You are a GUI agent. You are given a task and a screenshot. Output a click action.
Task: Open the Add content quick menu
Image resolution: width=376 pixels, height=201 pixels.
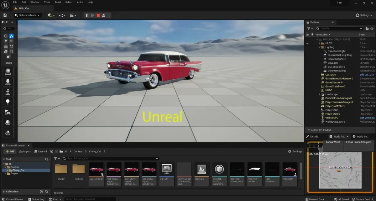point(51,15)
